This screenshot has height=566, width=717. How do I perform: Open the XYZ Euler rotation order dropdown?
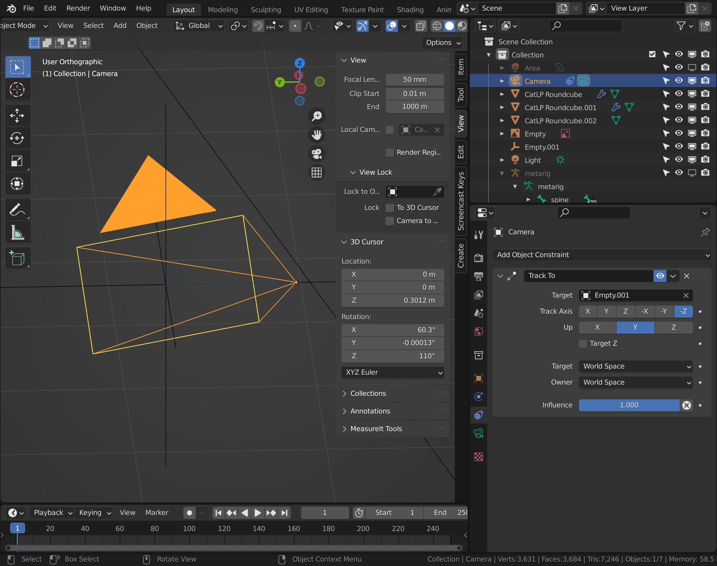tap(392, 372)
